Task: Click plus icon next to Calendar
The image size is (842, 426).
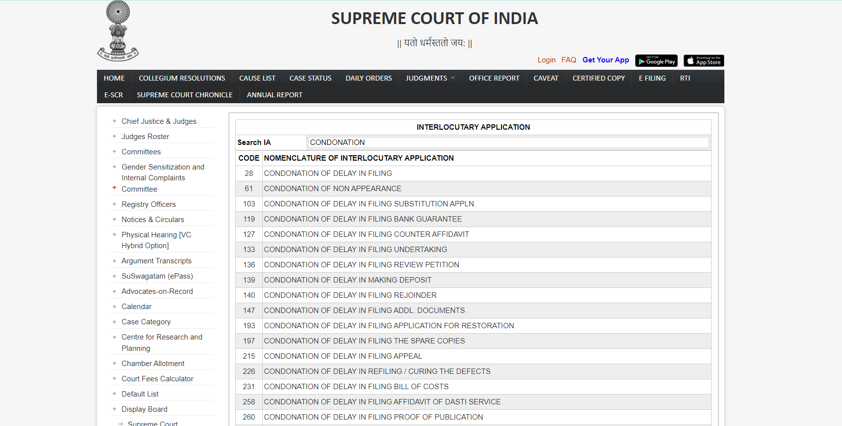Action: click(114, 307)
